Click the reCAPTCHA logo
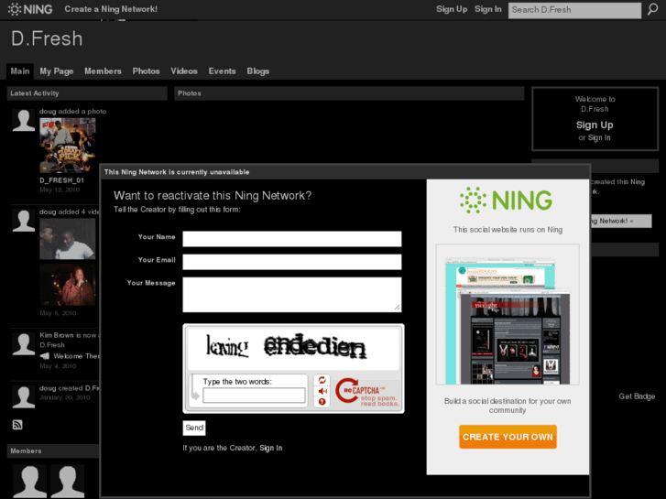 (367, 393)
